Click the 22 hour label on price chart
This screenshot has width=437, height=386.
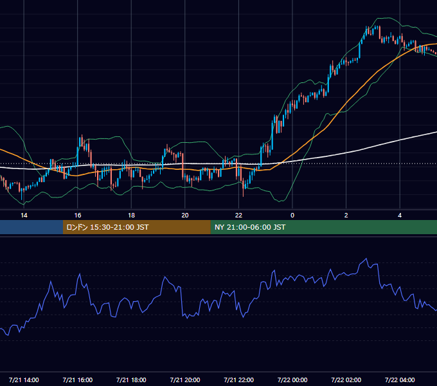pos(238,216)
